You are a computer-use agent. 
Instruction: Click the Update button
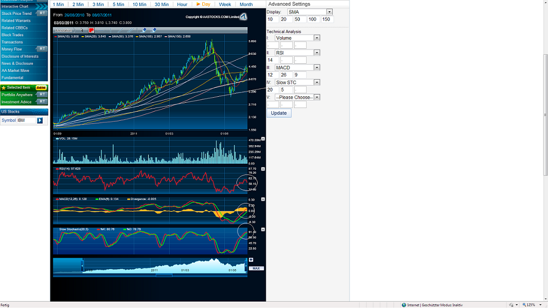279,113
